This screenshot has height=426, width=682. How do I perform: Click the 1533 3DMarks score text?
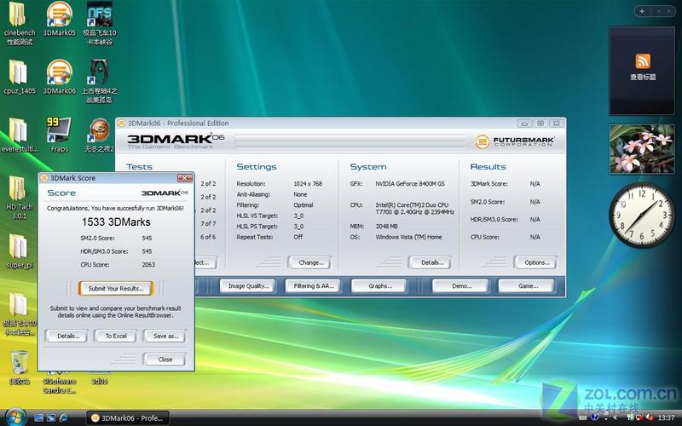pos(116,222)
